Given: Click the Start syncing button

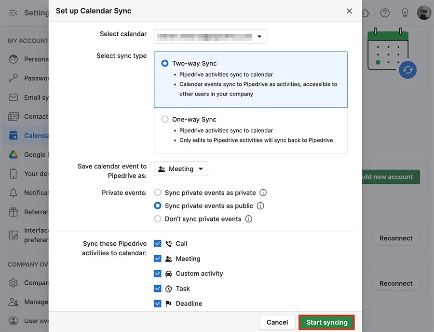Looking at the screenshot, I should point(326,322).
